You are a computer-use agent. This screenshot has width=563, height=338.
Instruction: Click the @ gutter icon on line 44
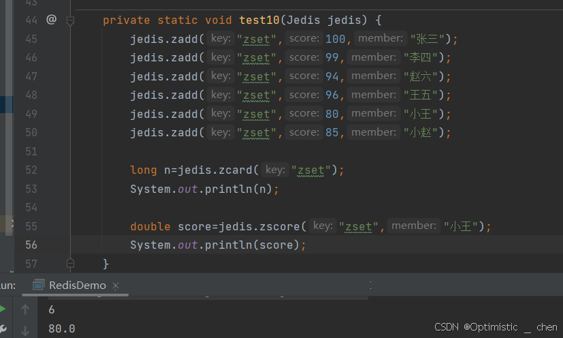pyautogui.click(x=51, y=20)
